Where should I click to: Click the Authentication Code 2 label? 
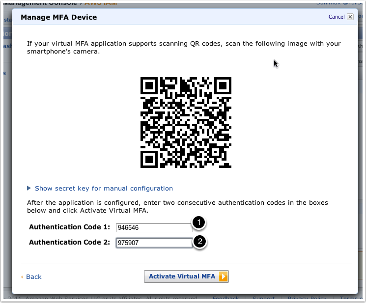[x=69, y=243]
